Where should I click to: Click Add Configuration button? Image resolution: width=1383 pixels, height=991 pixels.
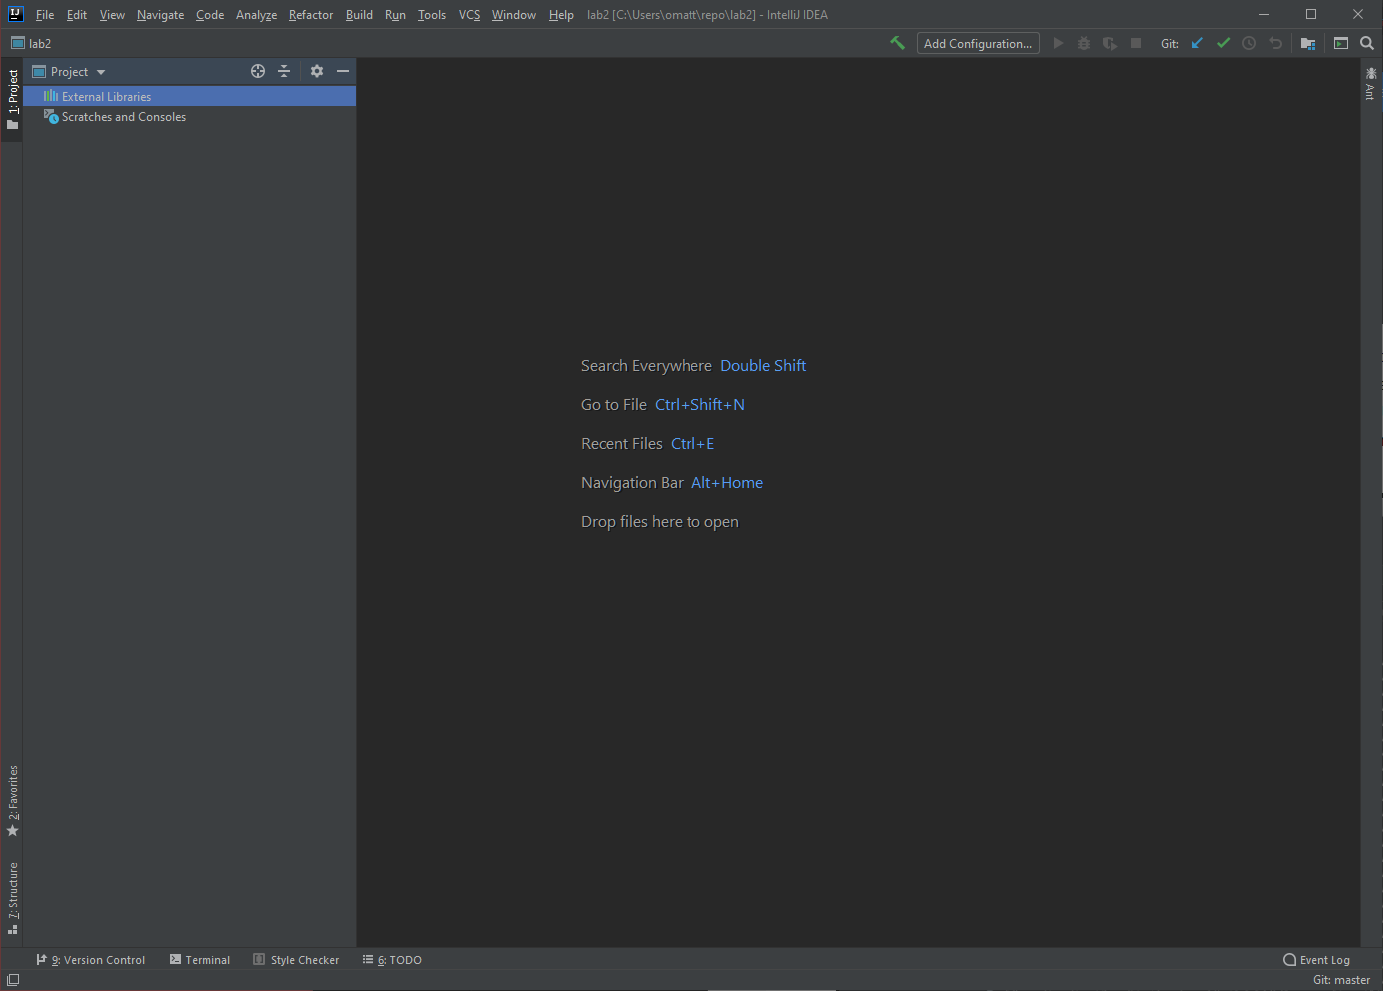pos(977,43)
